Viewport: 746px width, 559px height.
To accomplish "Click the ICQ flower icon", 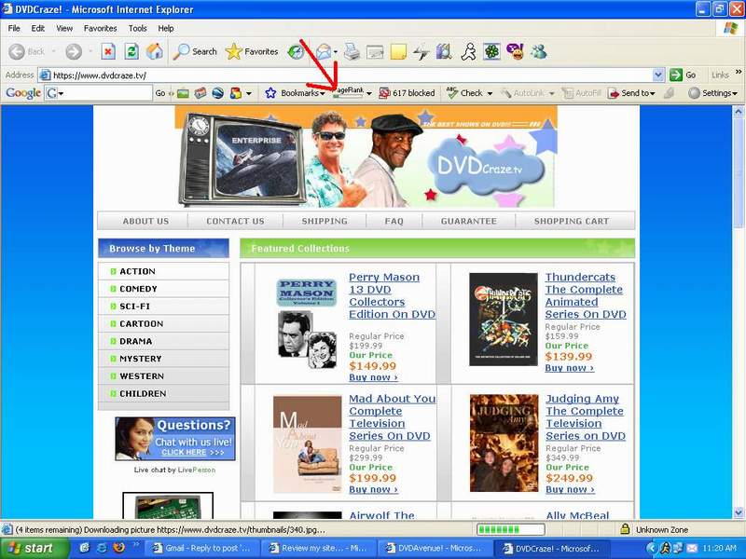I will coord(492,51).
